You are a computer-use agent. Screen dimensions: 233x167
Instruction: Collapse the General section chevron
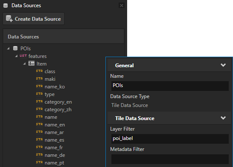[x=223, y=65]
